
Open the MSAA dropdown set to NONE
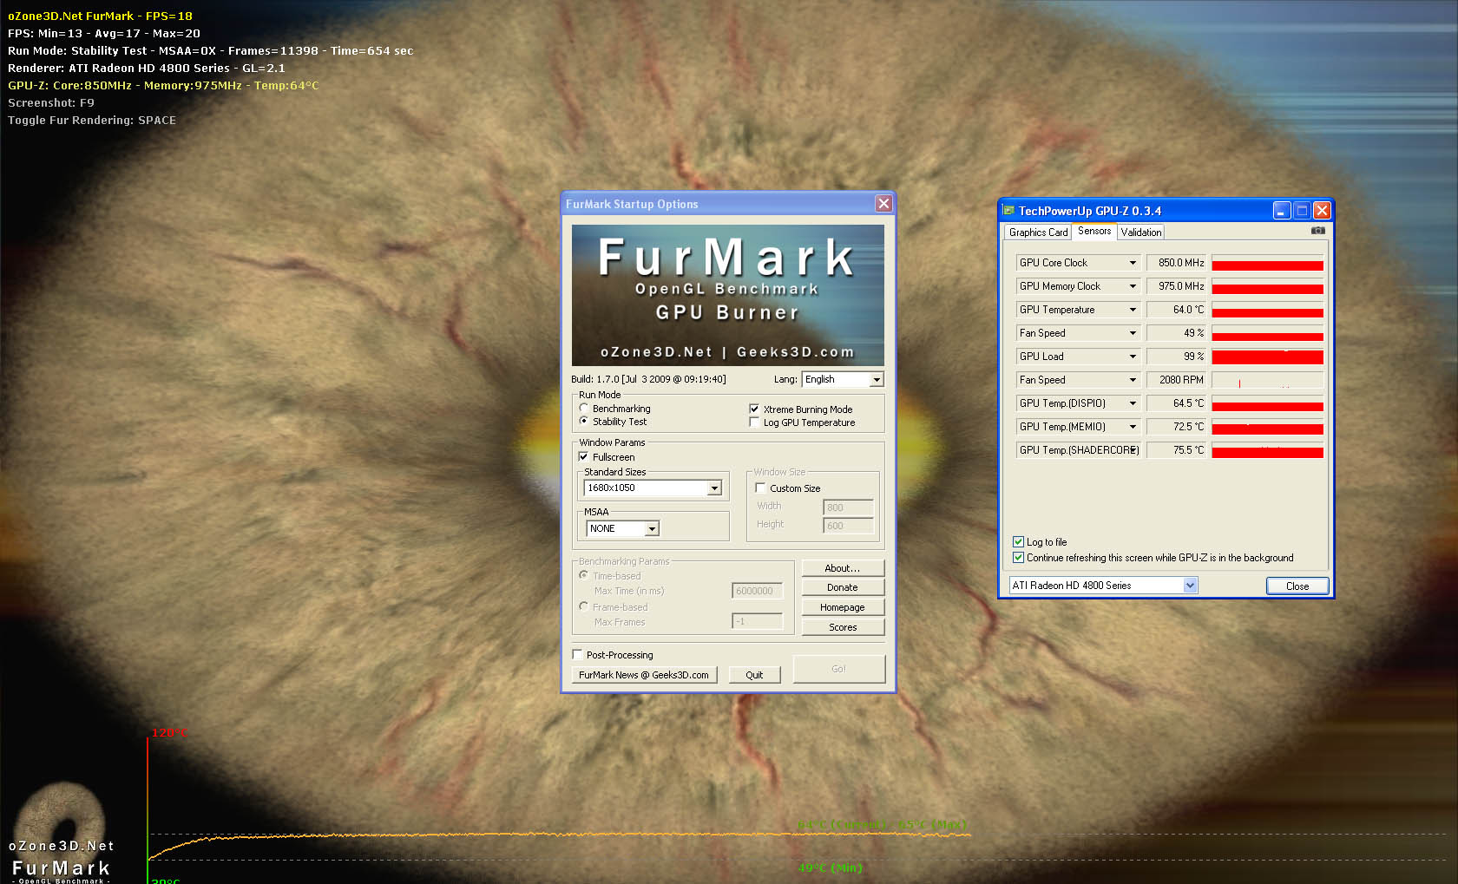(x=622, y=528)
